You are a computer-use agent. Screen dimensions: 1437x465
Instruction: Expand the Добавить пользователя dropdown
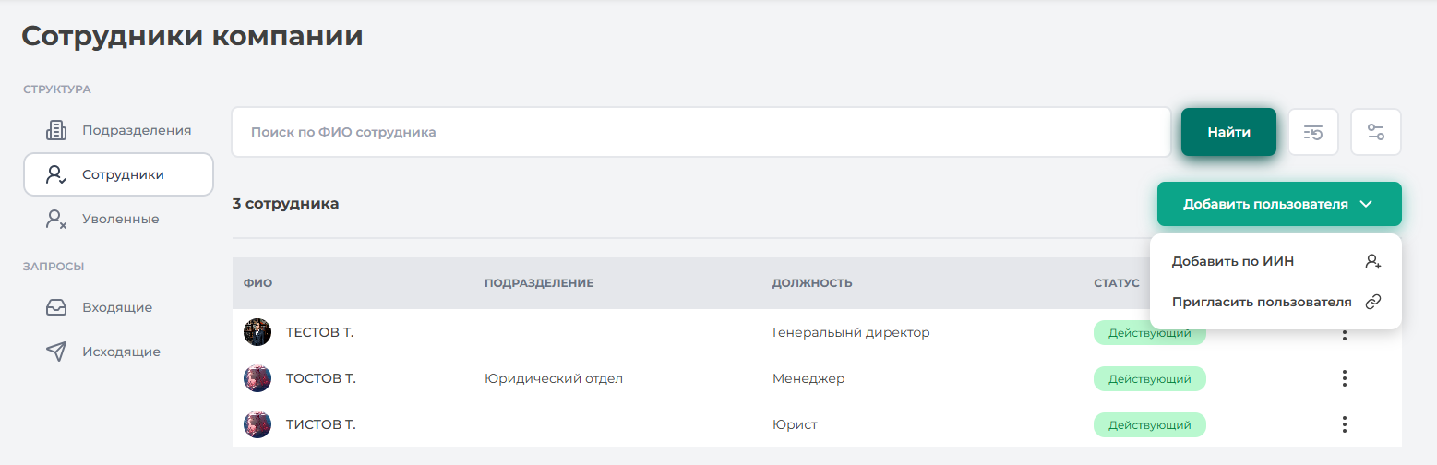click(1279, 204)
